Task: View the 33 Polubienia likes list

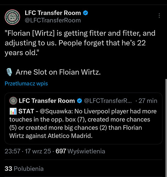Action: 24,169
